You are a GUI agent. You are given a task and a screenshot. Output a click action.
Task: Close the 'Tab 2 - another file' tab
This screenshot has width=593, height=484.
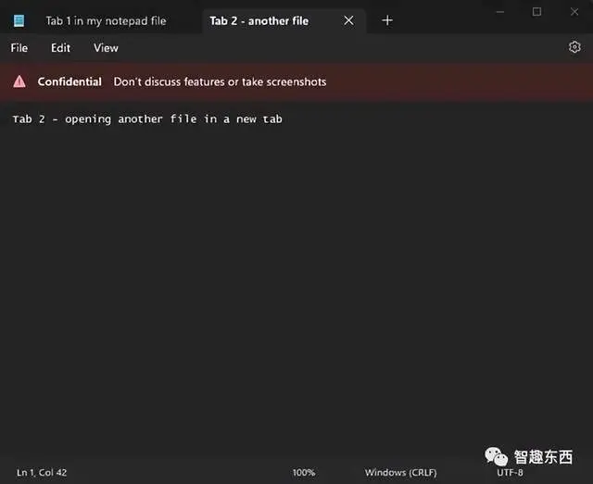click(x=348, y=20)
